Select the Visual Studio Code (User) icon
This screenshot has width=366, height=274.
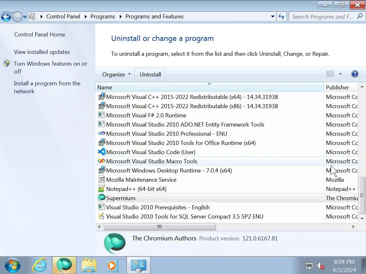102,152
